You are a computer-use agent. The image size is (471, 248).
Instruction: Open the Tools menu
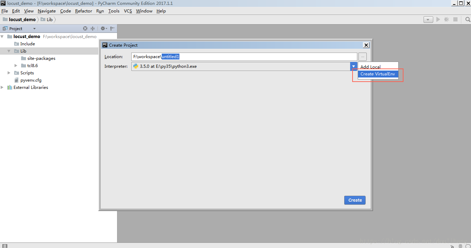tap(114, 11)
